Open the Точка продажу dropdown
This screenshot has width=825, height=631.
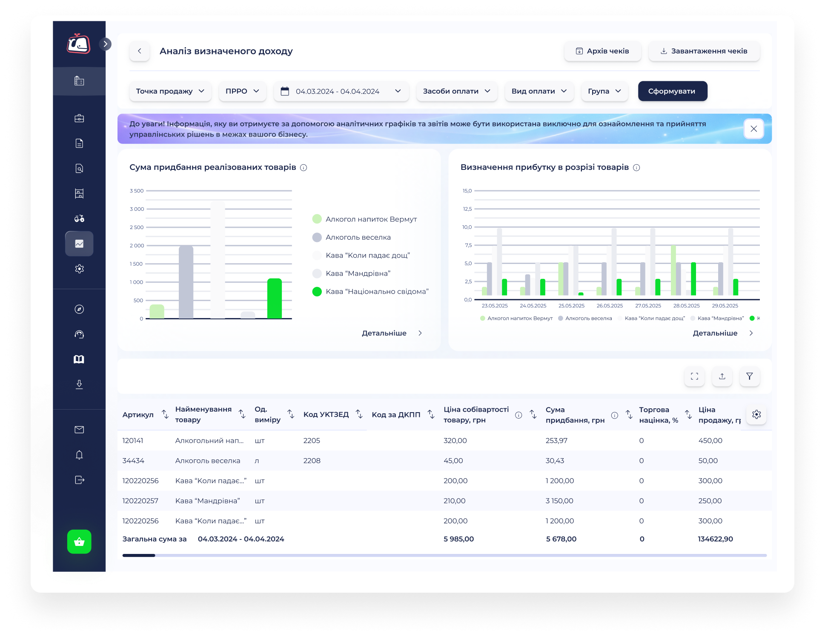170,91
